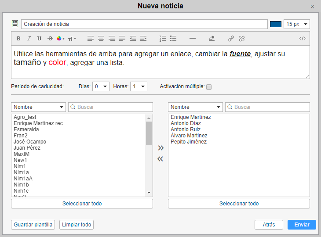Image resolution: width=321 pixels, height=237 pixels.
Task: Move selected users right with double arrow
Action: [160, 148]
